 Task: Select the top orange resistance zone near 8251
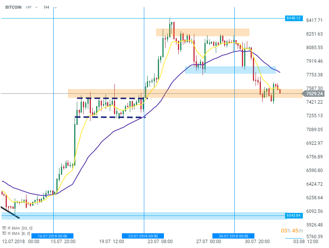(x=203, y=33)
